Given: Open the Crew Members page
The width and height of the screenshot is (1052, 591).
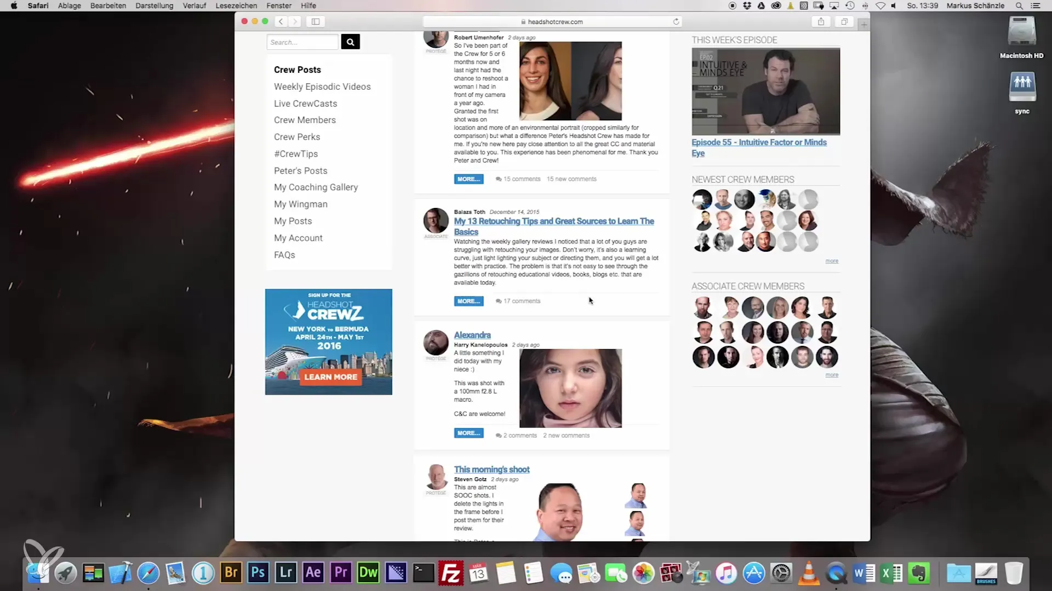Looking at the screenshot, I should (x=305, y=120).
